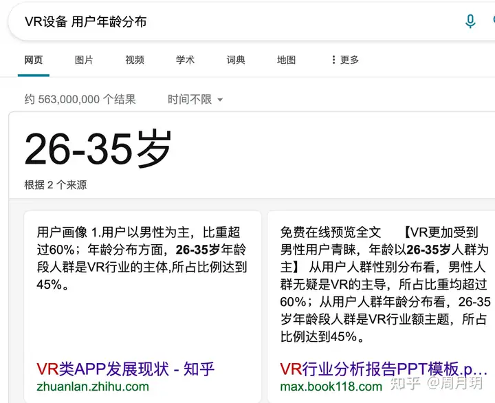The image size is (495, 403).
Task: Open the 视频 tab
Action: 135,60
